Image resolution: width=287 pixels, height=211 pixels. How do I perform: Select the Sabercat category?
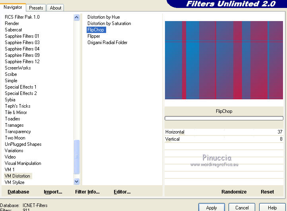point(14,30)
